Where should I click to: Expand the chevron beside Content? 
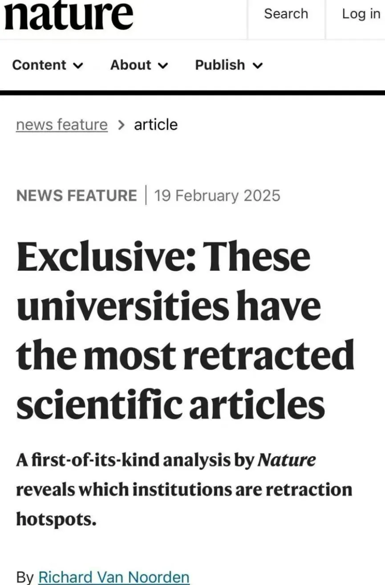(x=77, y=66)
